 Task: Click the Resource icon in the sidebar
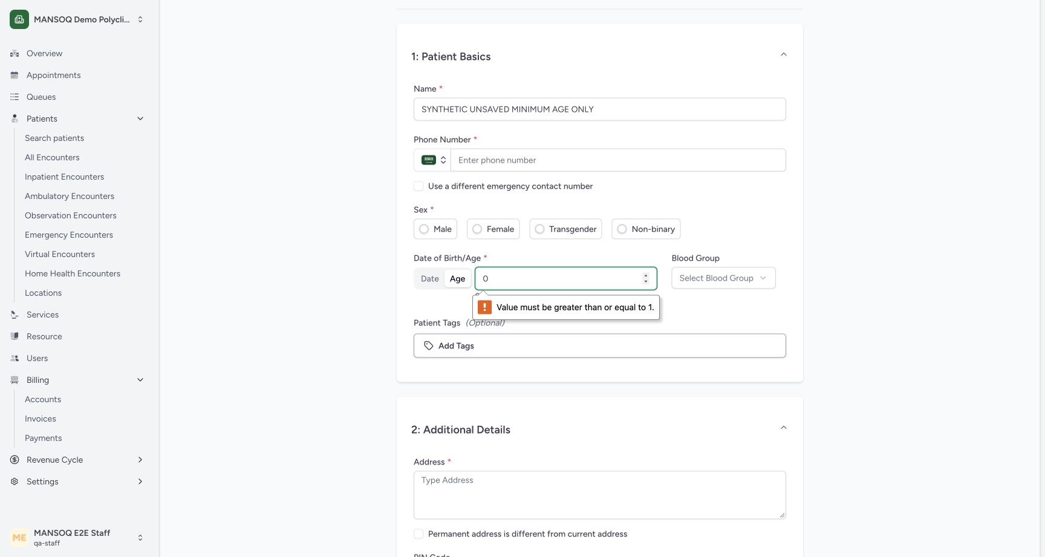pyautogui.click(x=15, y=336)
